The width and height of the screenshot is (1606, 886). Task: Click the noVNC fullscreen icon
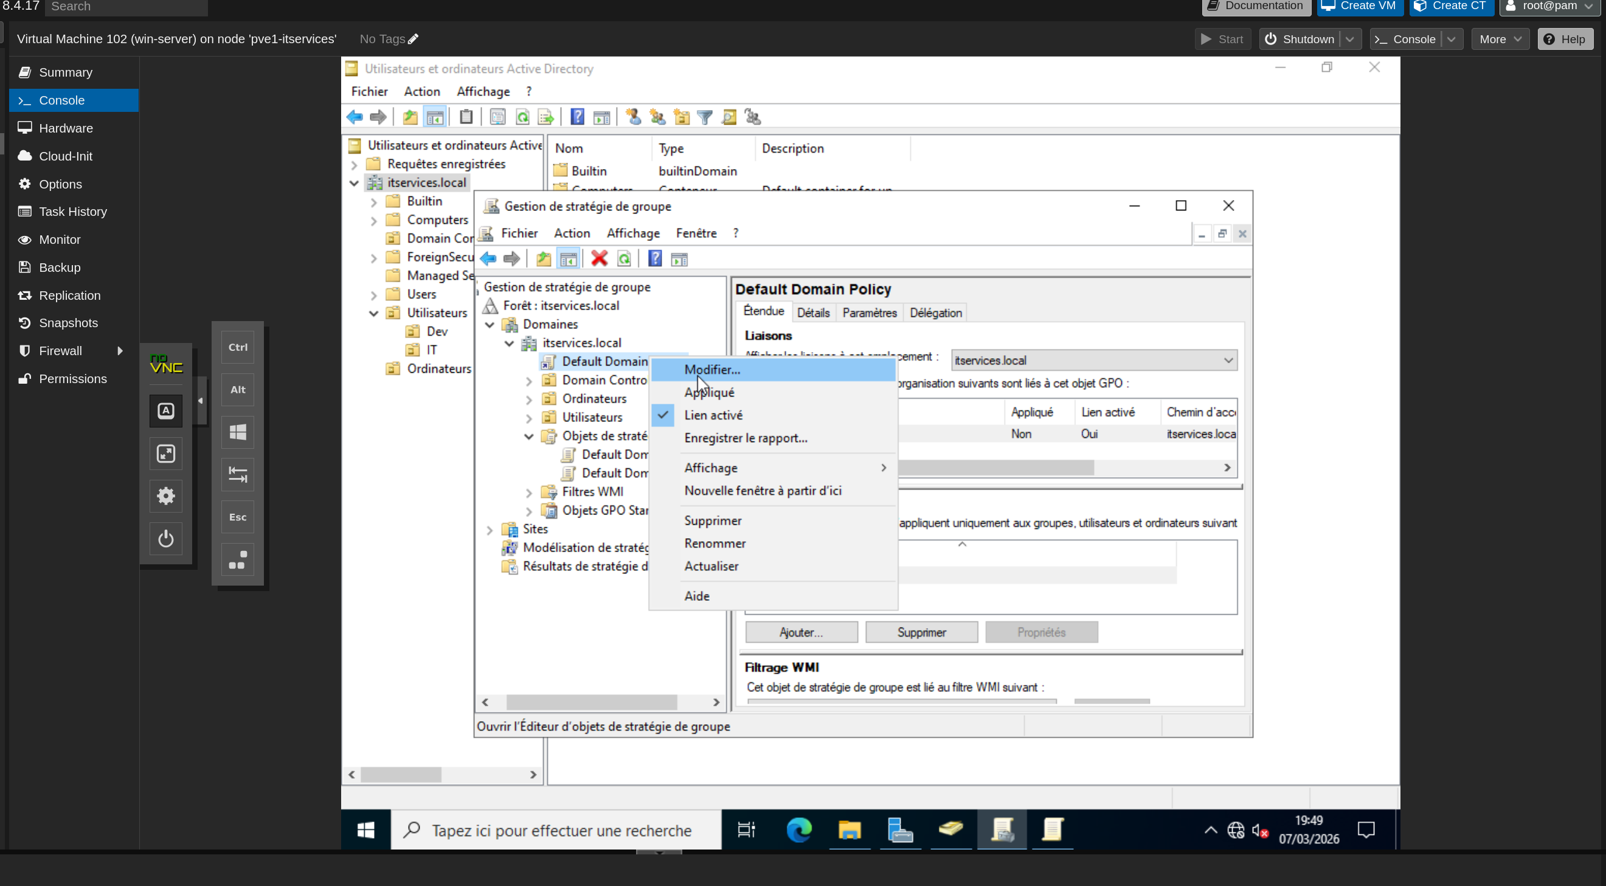(x=166, y=454)
